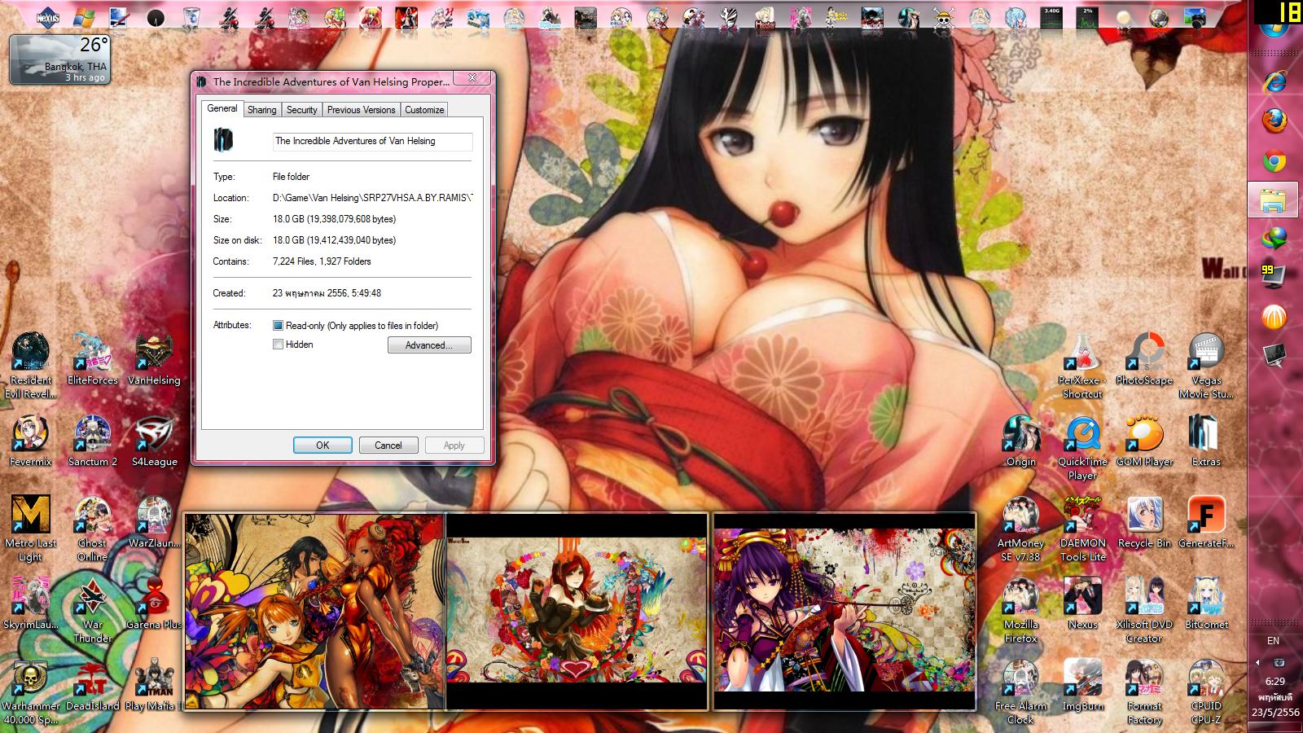Open the 6:29 clock and date
This screenshot has width=1303, height=733.
(1274, 696)
